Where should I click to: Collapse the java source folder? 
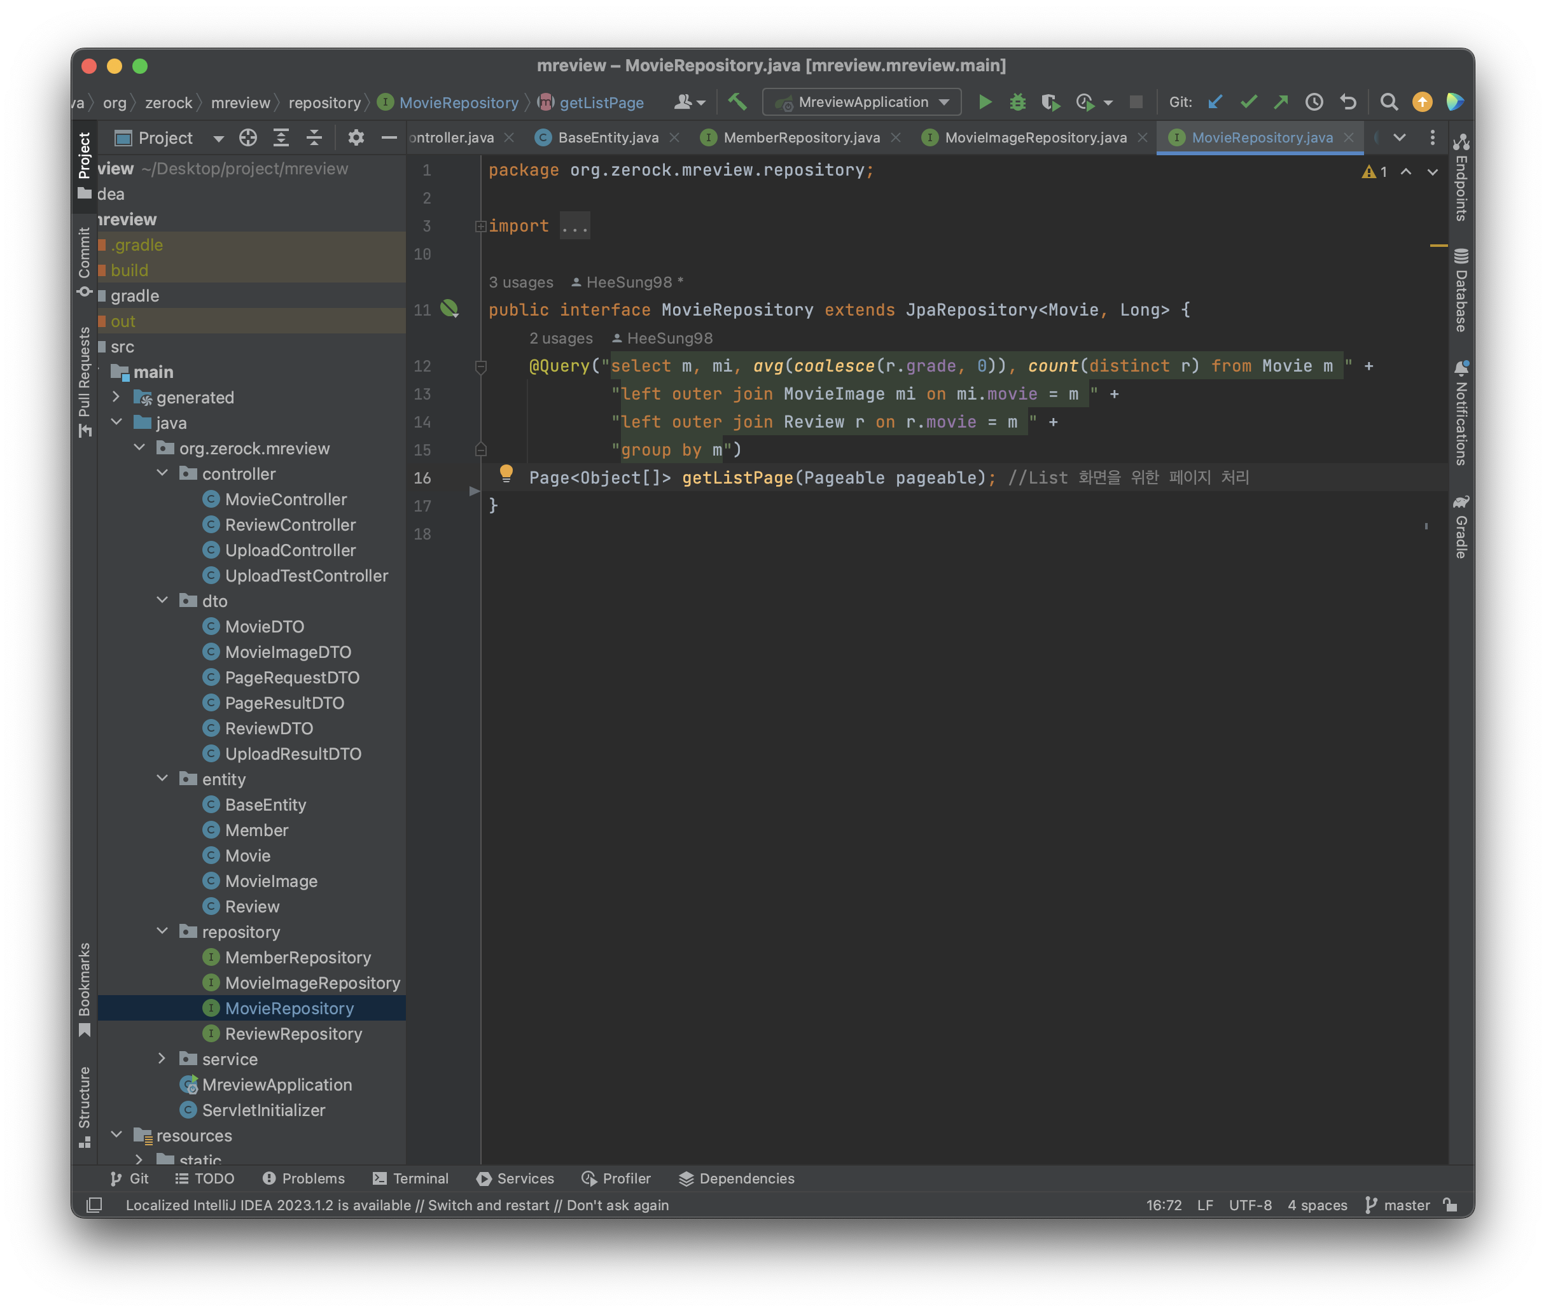click(x=116, y=422)
